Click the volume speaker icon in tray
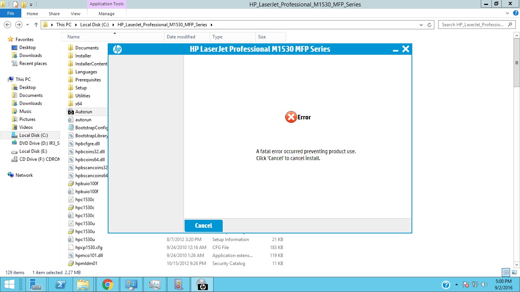Screen dimensions: 520x292 coord(484,284)
